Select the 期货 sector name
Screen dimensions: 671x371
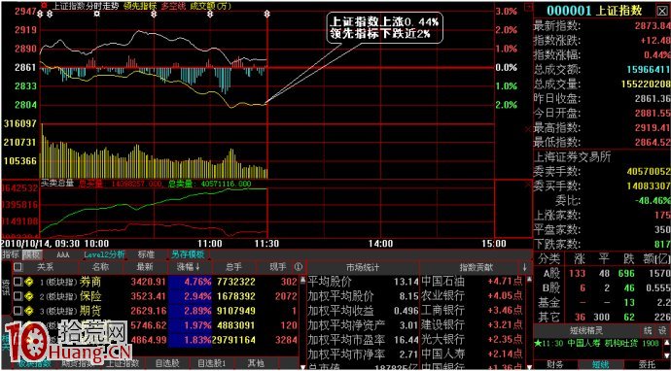coord(90,311)
